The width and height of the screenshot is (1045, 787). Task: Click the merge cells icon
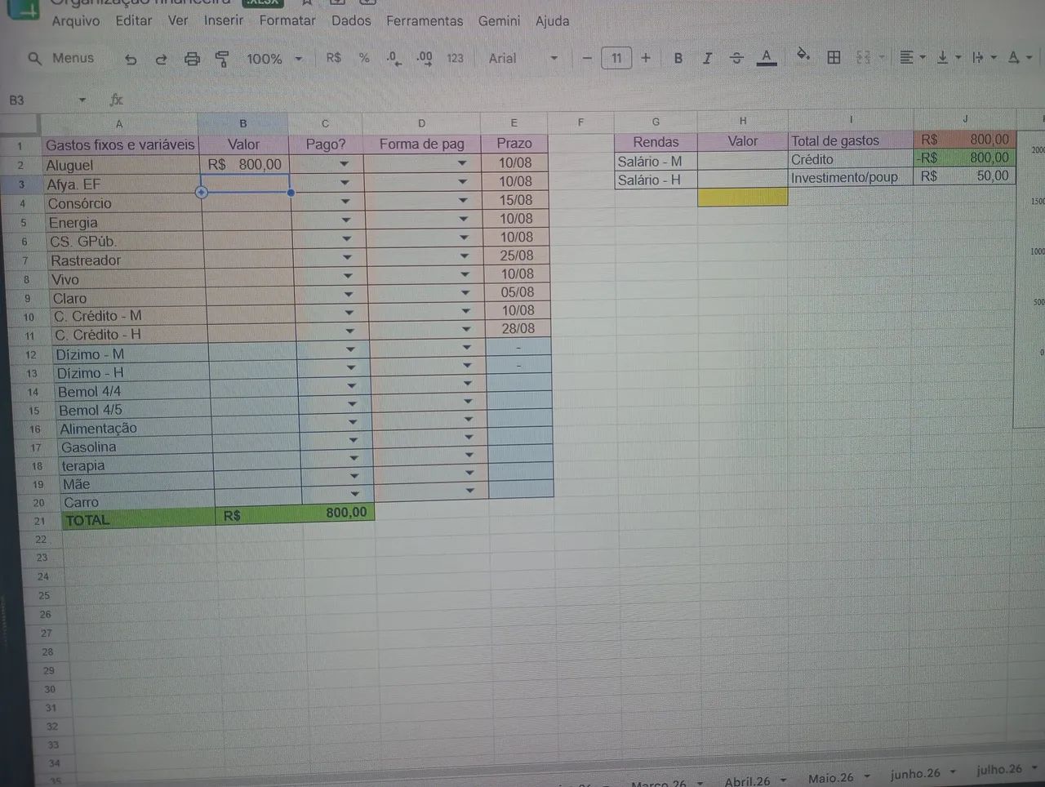click(x=863, y=57)
